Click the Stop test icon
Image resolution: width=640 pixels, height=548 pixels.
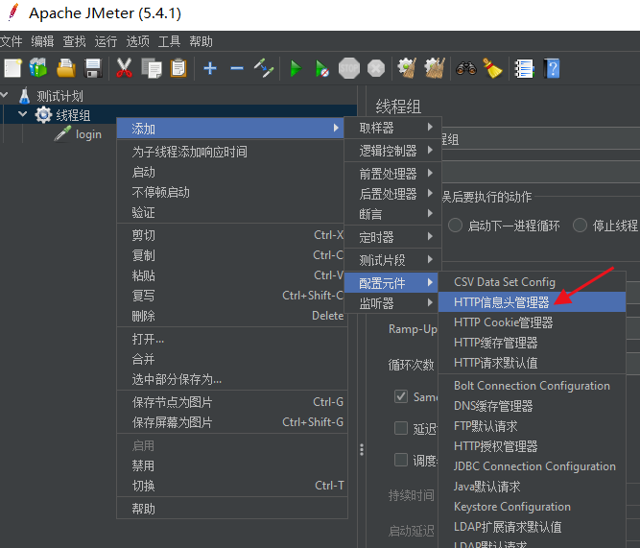click(x=349, y=68)
